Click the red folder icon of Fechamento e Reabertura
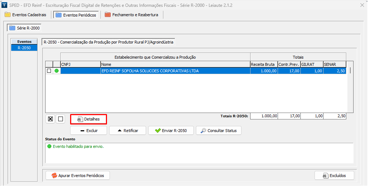This screenshot has height=186, width=368. (107, 15)
